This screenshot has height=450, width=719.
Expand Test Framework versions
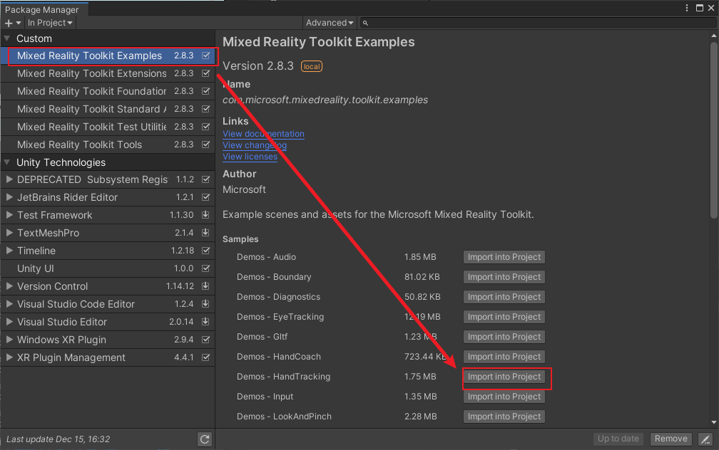[9, 215]
